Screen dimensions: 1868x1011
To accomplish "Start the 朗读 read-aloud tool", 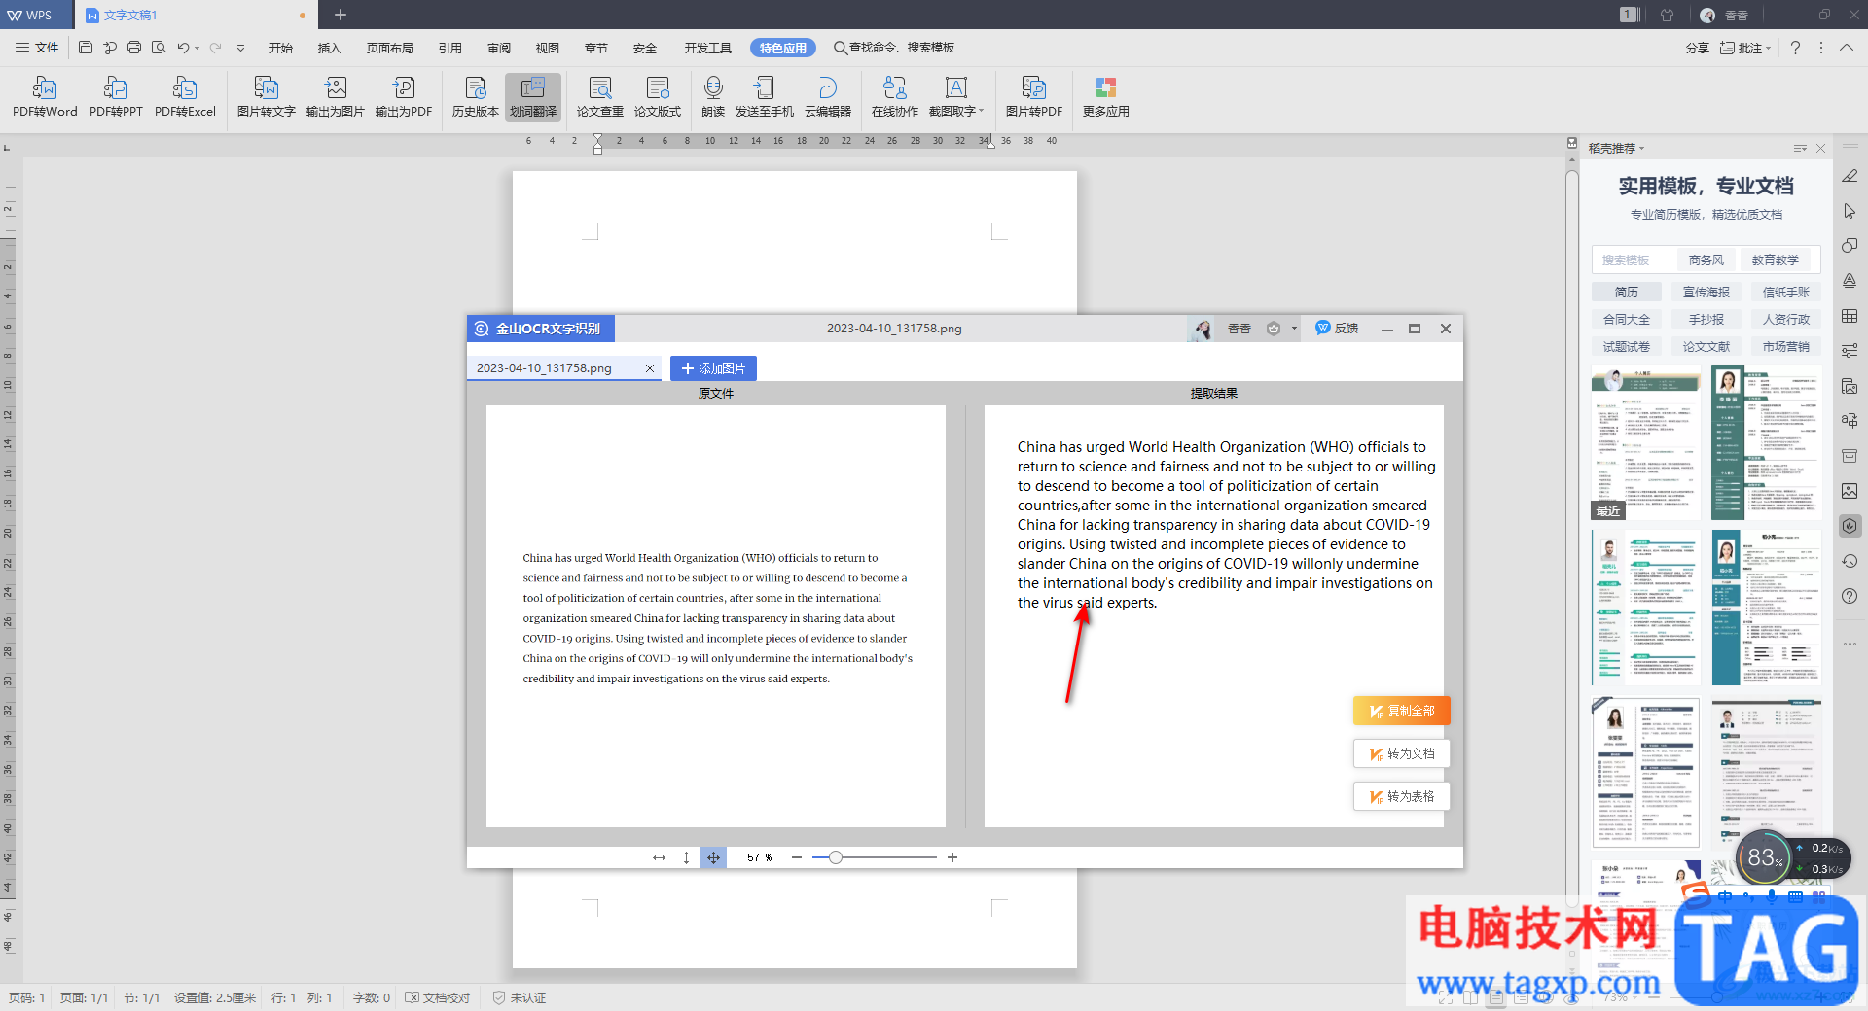I will click(x=713, y=97).
